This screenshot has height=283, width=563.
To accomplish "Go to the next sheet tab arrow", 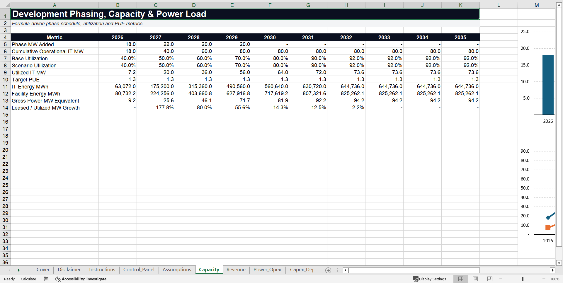I will tap(19, 270).
